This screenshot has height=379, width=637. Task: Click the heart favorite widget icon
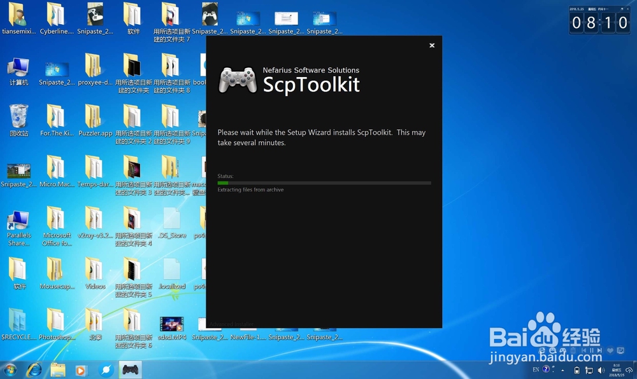pyautogui.click(x=610, y=350)
